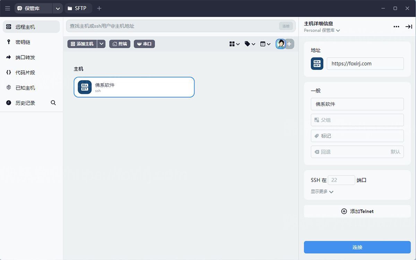This screenshot has width=416, height=260.
Task: Expand 显示更多 SSH options
Action: [322, 191]
